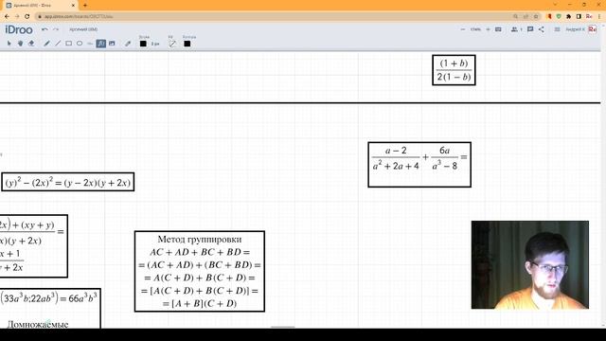This screenshot has height=341, width=606.
Task: Open the participants list
Action: coord(516,29)
